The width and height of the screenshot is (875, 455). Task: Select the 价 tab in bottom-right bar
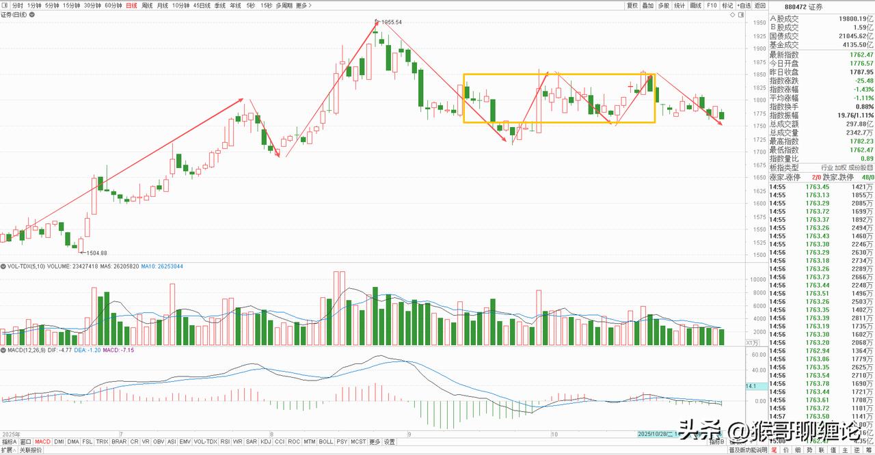coord(785,450)
